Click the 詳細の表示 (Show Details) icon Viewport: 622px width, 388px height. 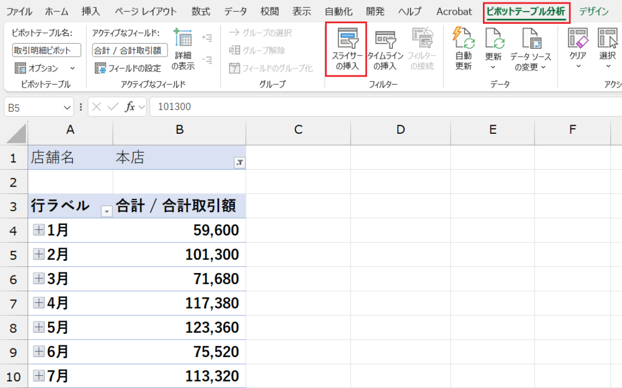pos(182,39)
